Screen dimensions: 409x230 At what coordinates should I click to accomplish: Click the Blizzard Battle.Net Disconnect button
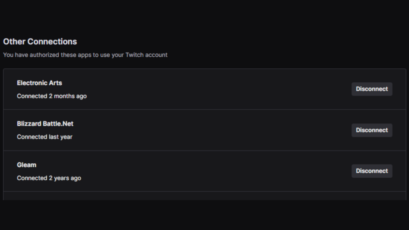tap(371, 130)
